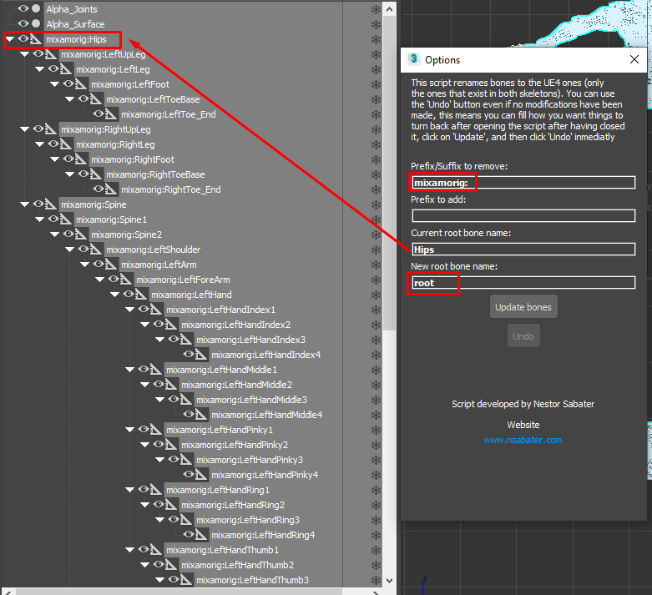This screenshot has height=595, width=652.
Task: Open the www.nsabater.com link
Action: 523,440
